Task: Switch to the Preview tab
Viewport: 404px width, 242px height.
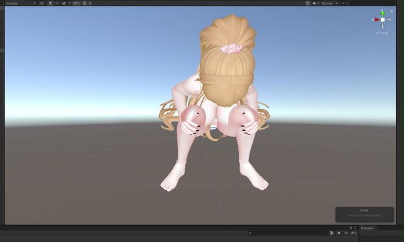Action: pos(367,228)
